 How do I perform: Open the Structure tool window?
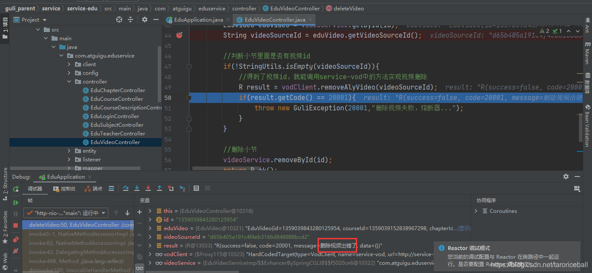[x=5, y=184]
